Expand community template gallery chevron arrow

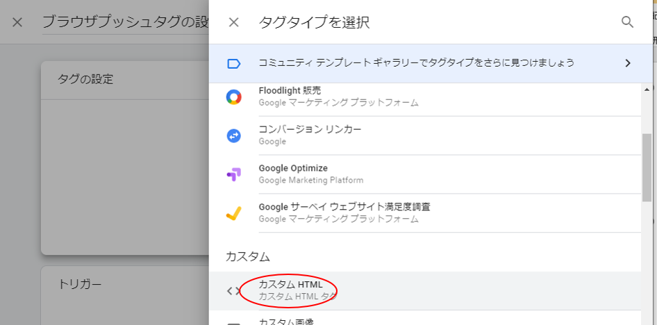point(628,63)
